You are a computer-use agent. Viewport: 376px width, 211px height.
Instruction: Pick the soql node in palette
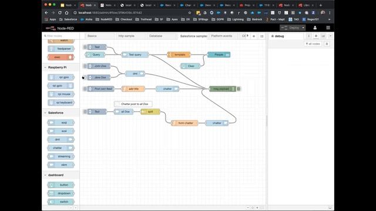(61, 122)
